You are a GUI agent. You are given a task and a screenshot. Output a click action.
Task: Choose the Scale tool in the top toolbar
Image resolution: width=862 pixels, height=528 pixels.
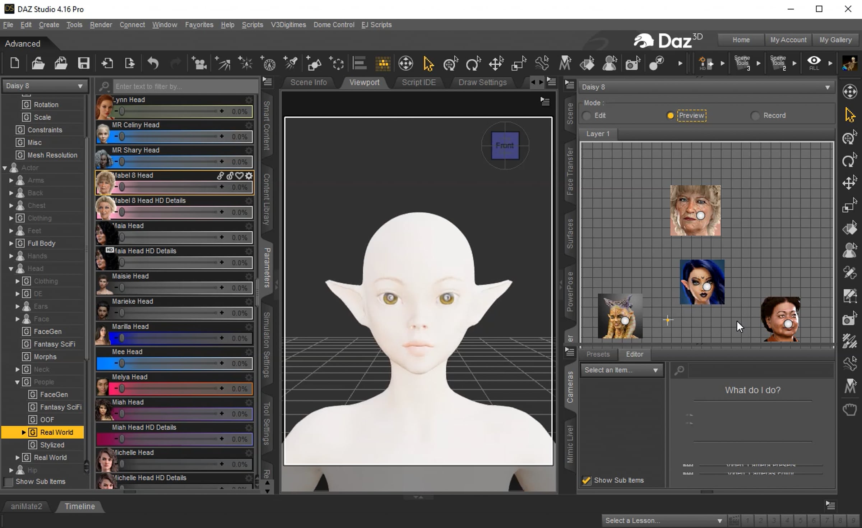[519, 64]
